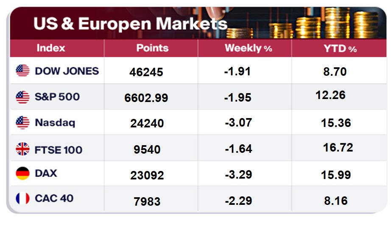This screenshot has height=226, width=391.
Task: Select the Index column header
Action: [51, 48]
